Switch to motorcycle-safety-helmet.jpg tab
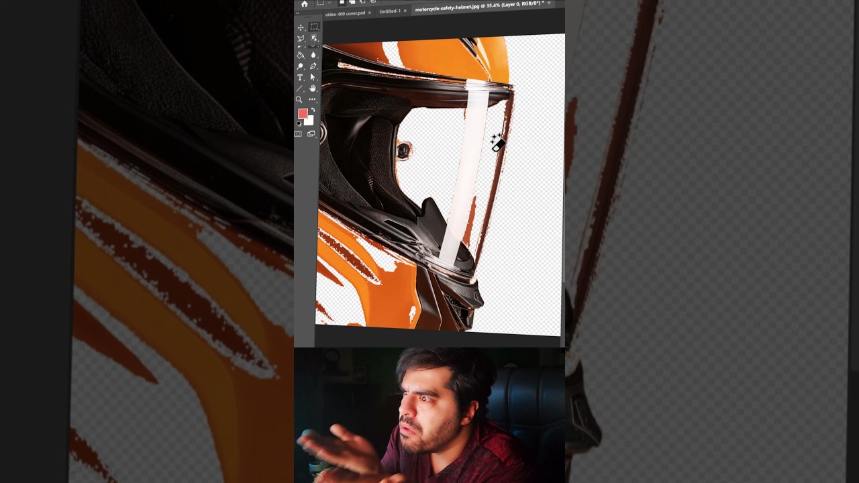 click(479, 7)
